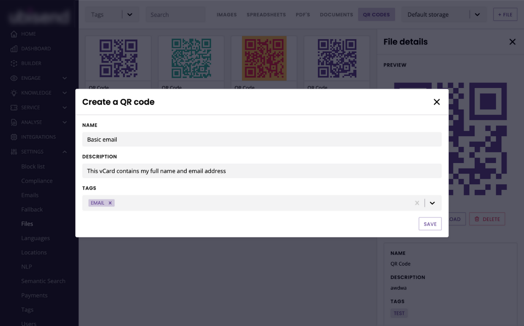
Task: Expand the Engage menu chevron
Action: pos(65,78)
